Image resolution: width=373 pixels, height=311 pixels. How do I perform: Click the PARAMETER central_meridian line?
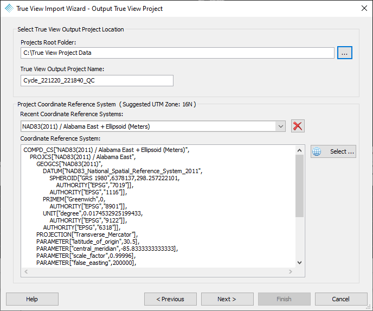(107, 249)
